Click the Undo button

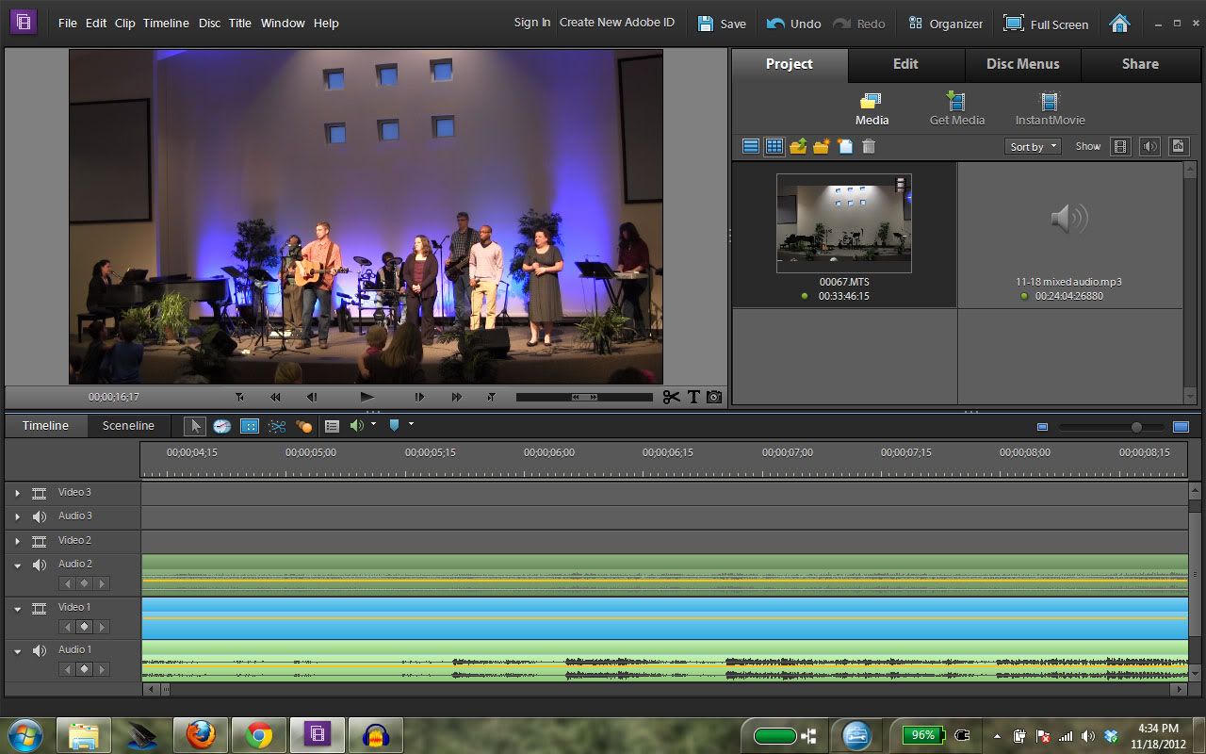pos(793,24)
